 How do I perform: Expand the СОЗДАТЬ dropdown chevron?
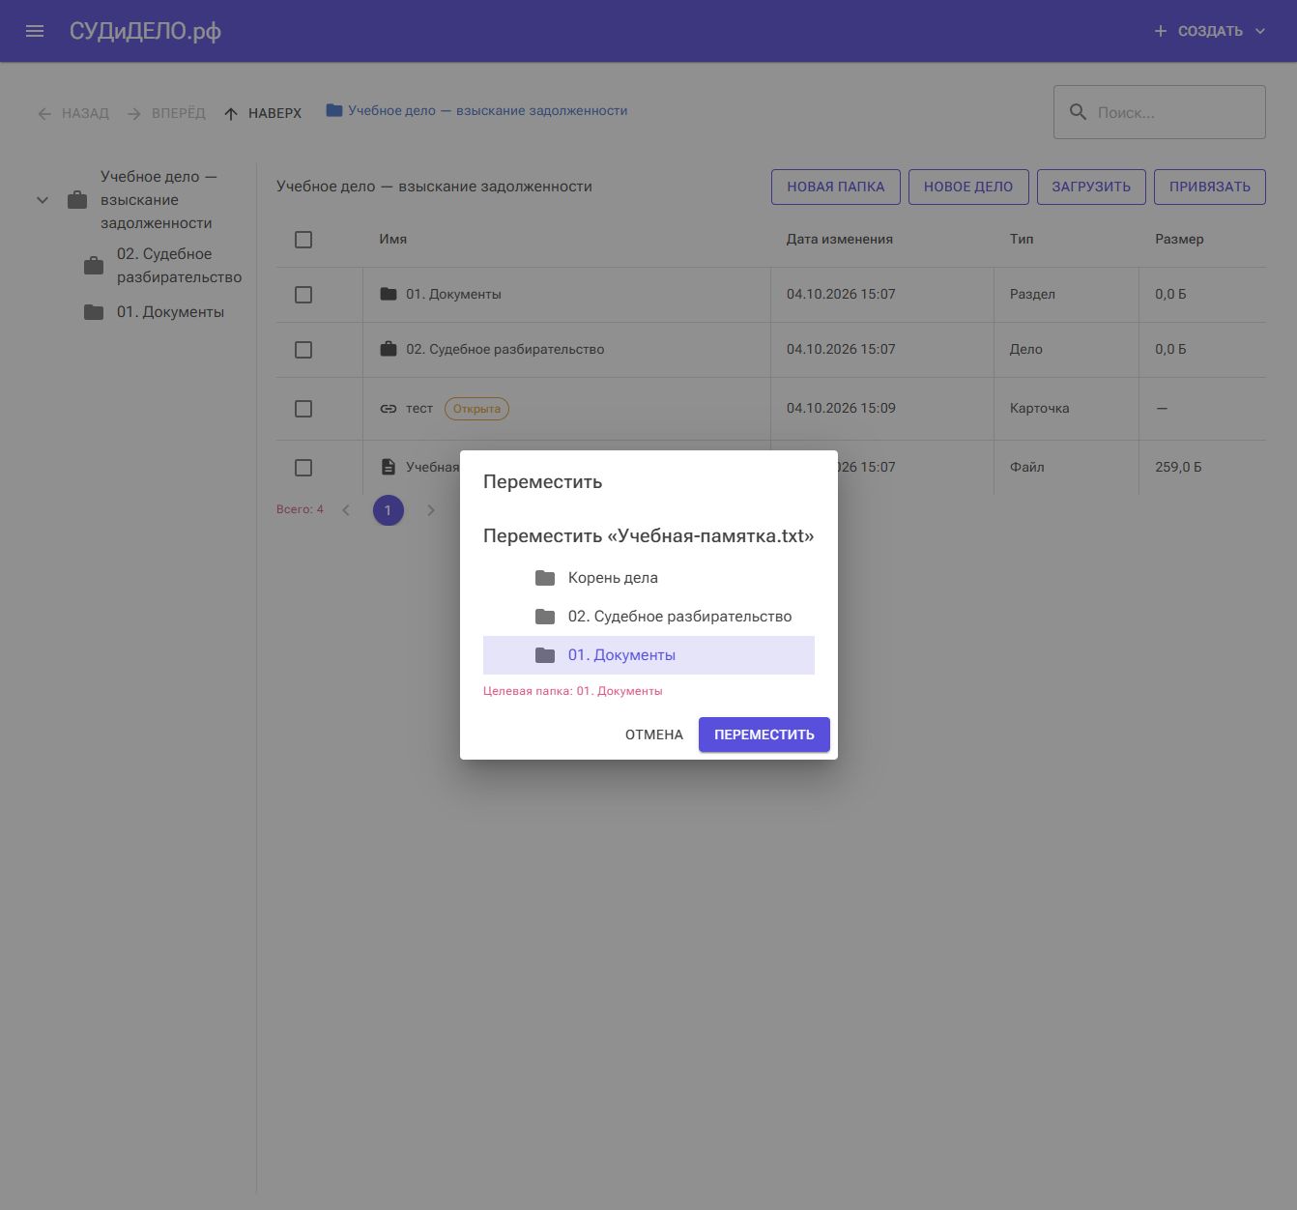point(1260,31)
